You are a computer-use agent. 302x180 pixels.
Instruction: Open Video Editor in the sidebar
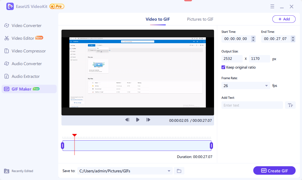[23, 38]
